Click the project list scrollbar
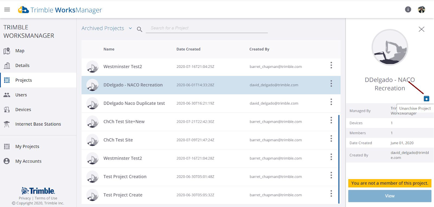The height and width of the screenshot is (207, 434). pyautogui.click(x=339, y=159)
